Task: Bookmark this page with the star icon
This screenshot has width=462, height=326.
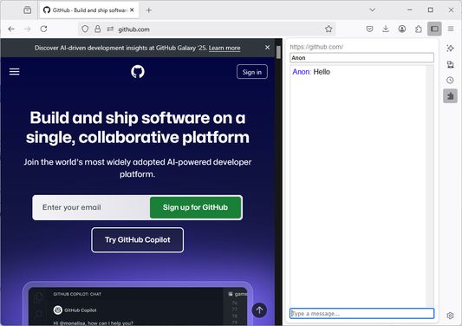Action: (x=329, y=29)
